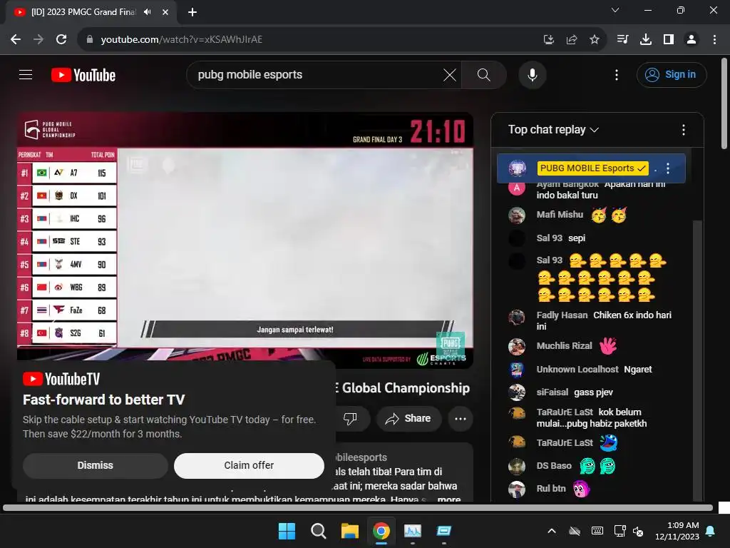
Task: Show hidden system tray icons chevron
Action: coord(552,531)
